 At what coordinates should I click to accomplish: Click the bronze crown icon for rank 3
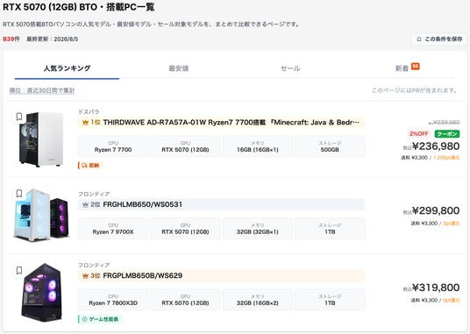point(85,275)
